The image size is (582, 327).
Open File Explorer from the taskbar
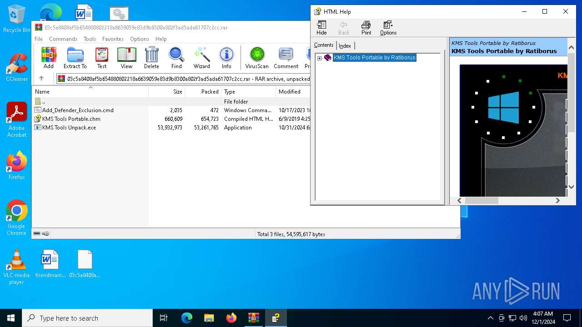pyautogui.click(x=209, y=318)
